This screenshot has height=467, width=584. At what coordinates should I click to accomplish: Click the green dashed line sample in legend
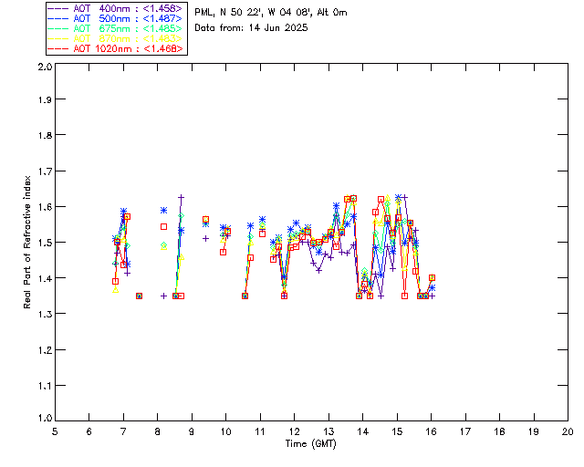coord(58,28)
